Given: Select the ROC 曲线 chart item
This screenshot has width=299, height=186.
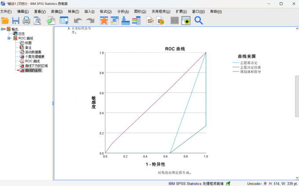Looking at the screenshot, I should (33, 61).
